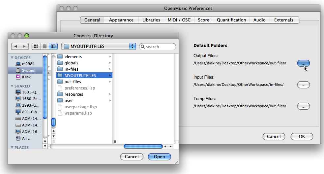324x174 pixels.
Task: Collapse the PLACES sidebar section
Action: [x=12, y=147]
